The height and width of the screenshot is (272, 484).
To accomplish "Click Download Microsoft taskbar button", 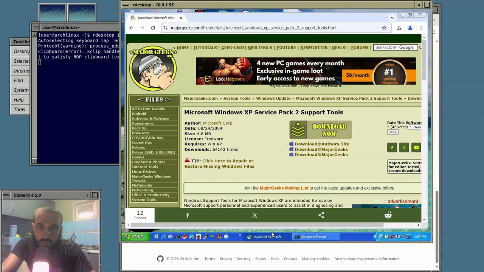I will (268, 237).
